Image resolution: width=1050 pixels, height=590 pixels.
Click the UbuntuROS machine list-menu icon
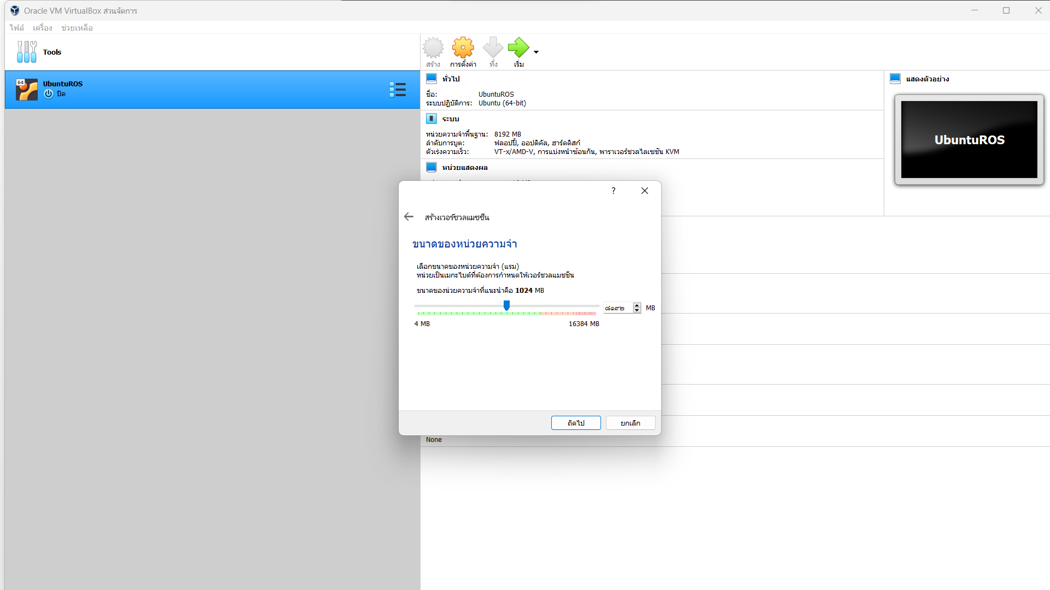pos(398,90)
